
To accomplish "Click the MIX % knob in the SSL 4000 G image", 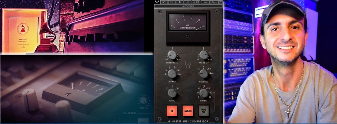I will (x=143, y=100).
